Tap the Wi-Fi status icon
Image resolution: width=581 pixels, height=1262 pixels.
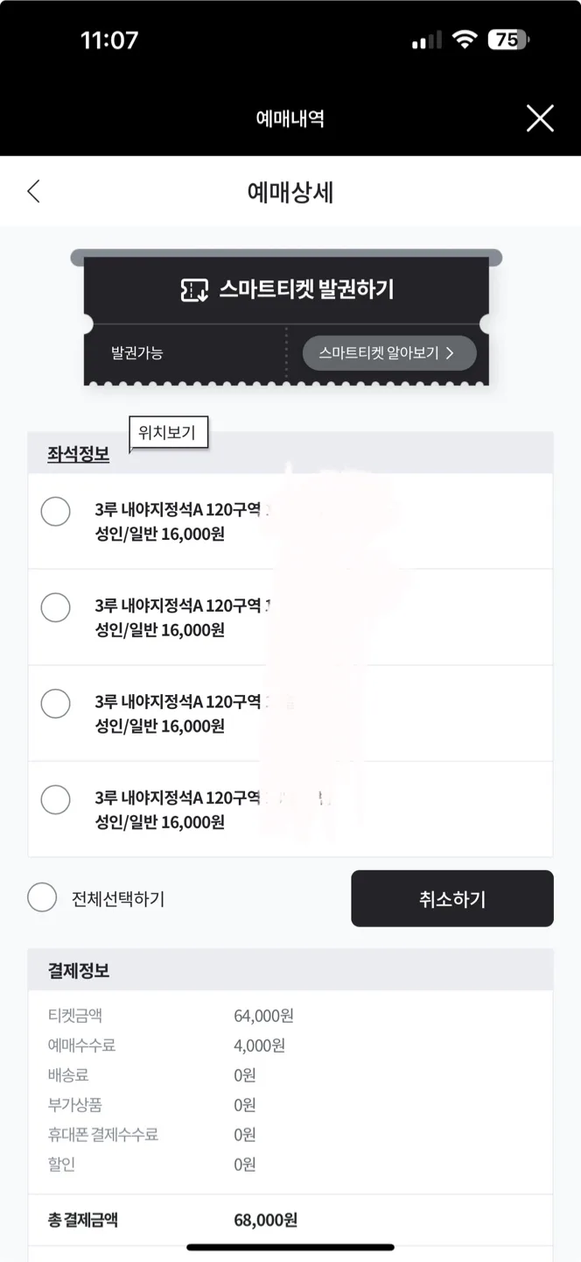tap(465, 39)
